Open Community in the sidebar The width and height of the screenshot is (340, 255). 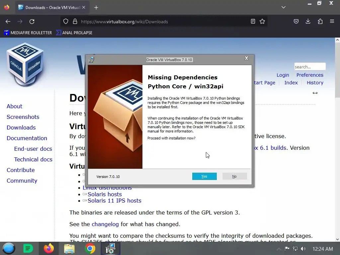coord(22,181)
